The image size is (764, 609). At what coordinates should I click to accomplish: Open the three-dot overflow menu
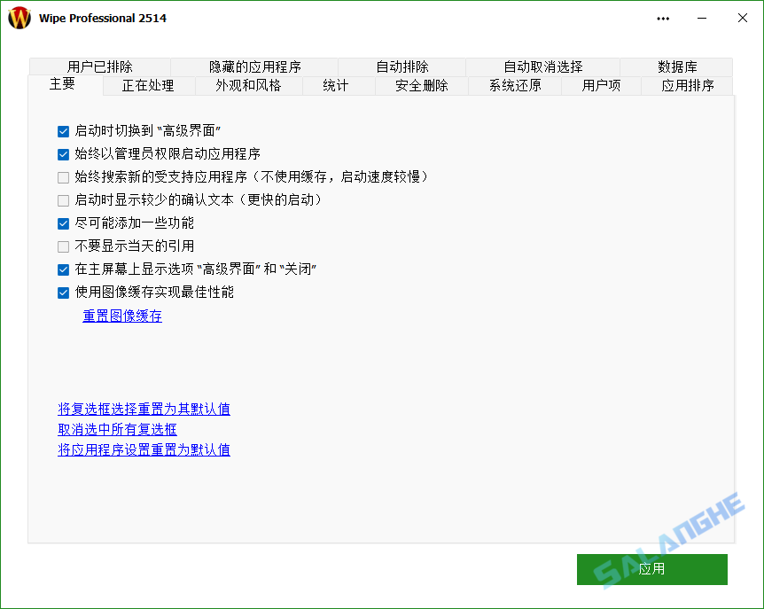click(662, 18)
